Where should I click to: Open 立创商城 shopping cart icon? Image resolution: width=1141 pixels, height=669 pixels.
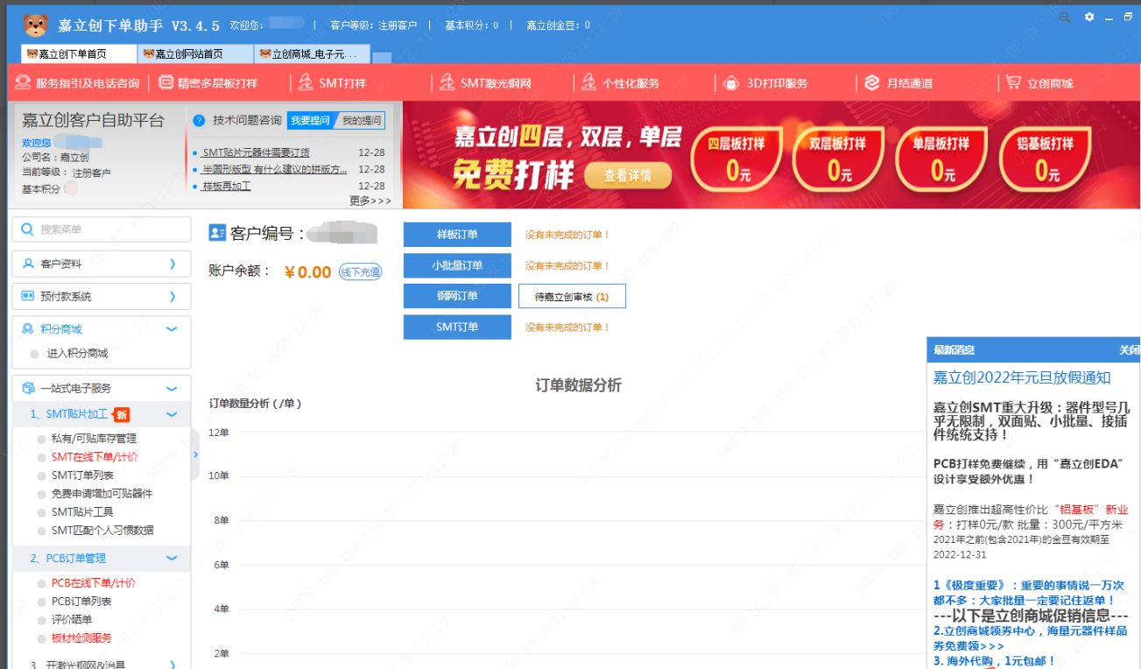(1013, 82)
